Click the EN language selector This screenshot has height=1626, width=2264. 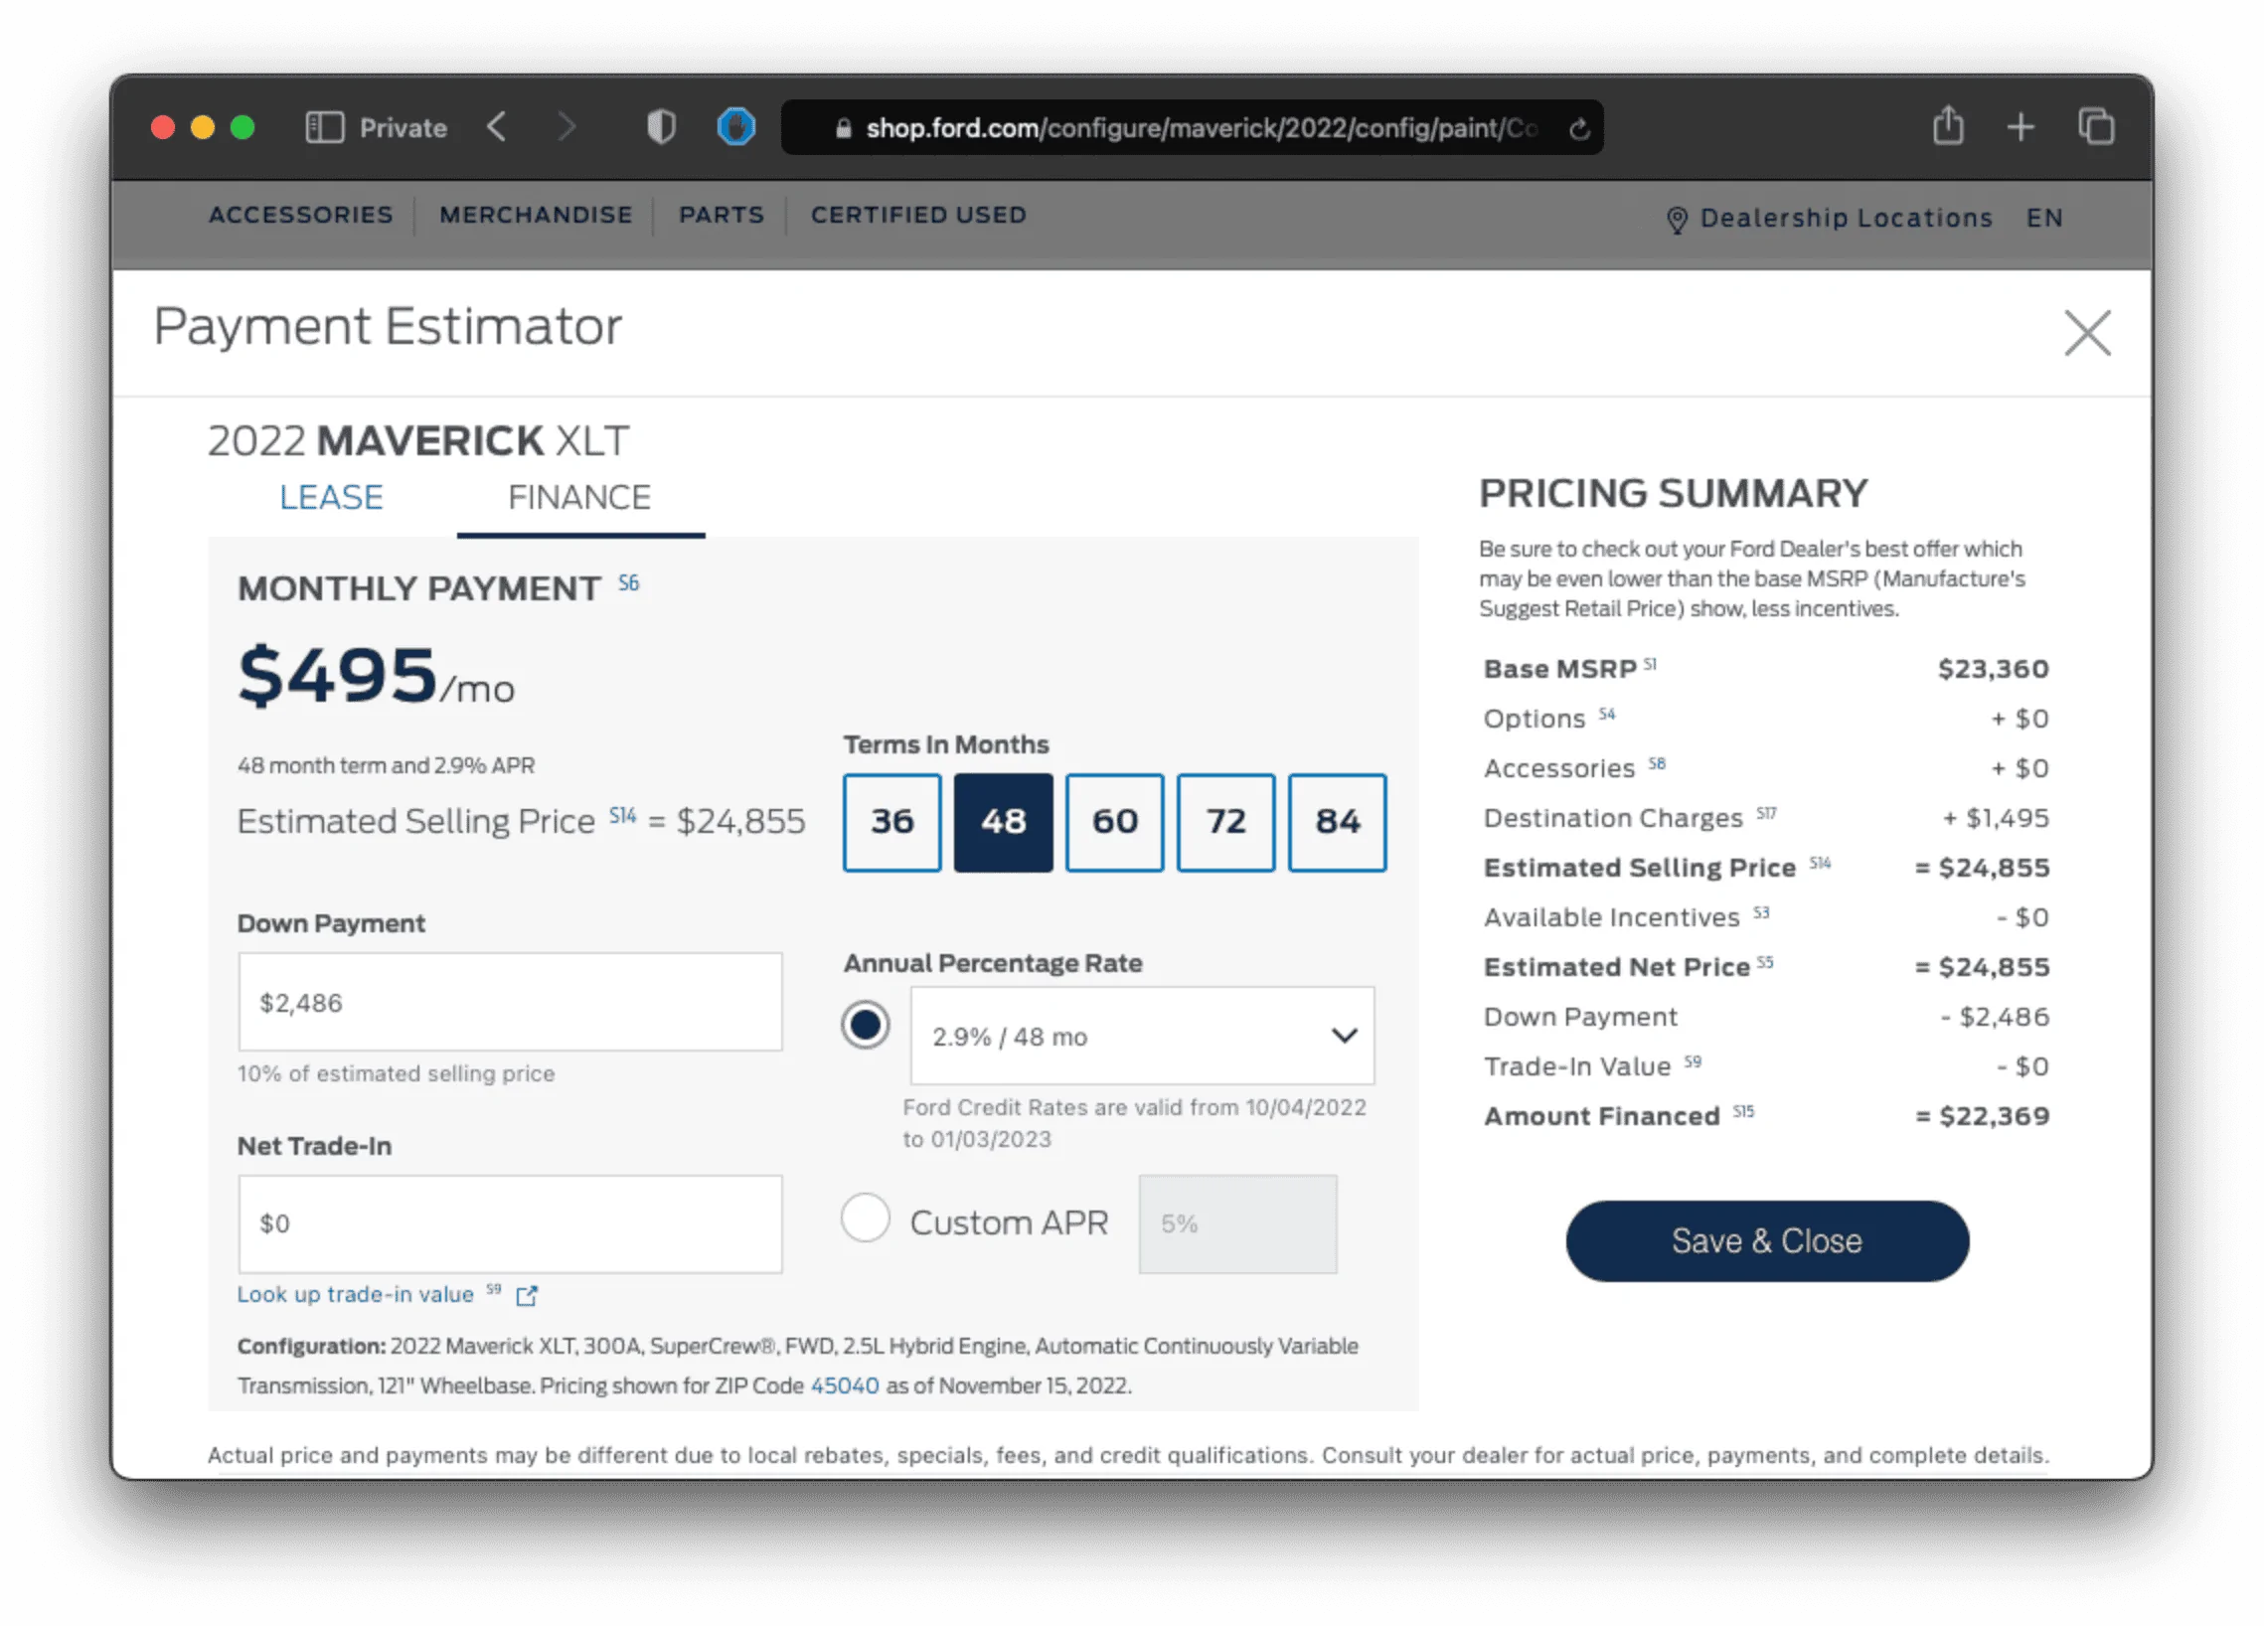tap(2044, 218)
